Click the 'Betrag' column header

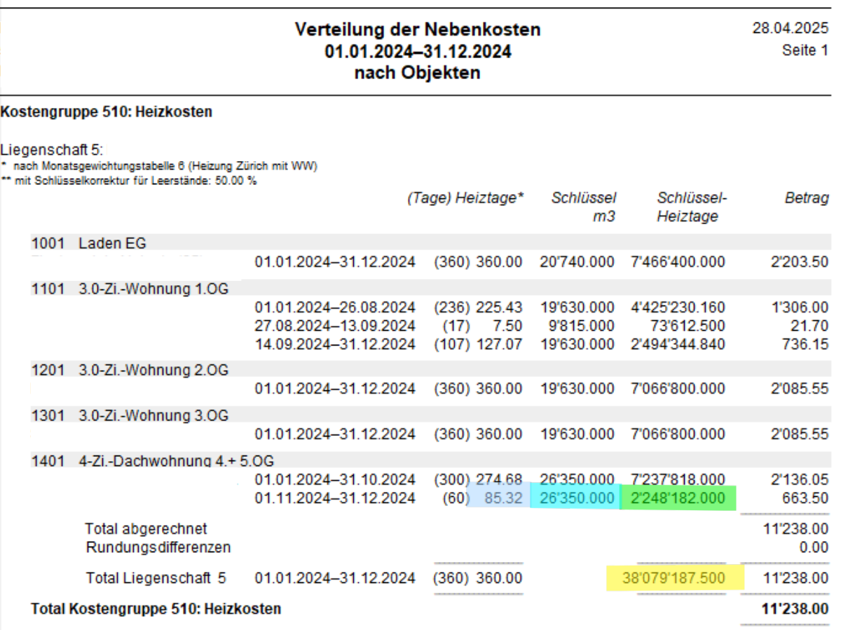click(807, 198)
